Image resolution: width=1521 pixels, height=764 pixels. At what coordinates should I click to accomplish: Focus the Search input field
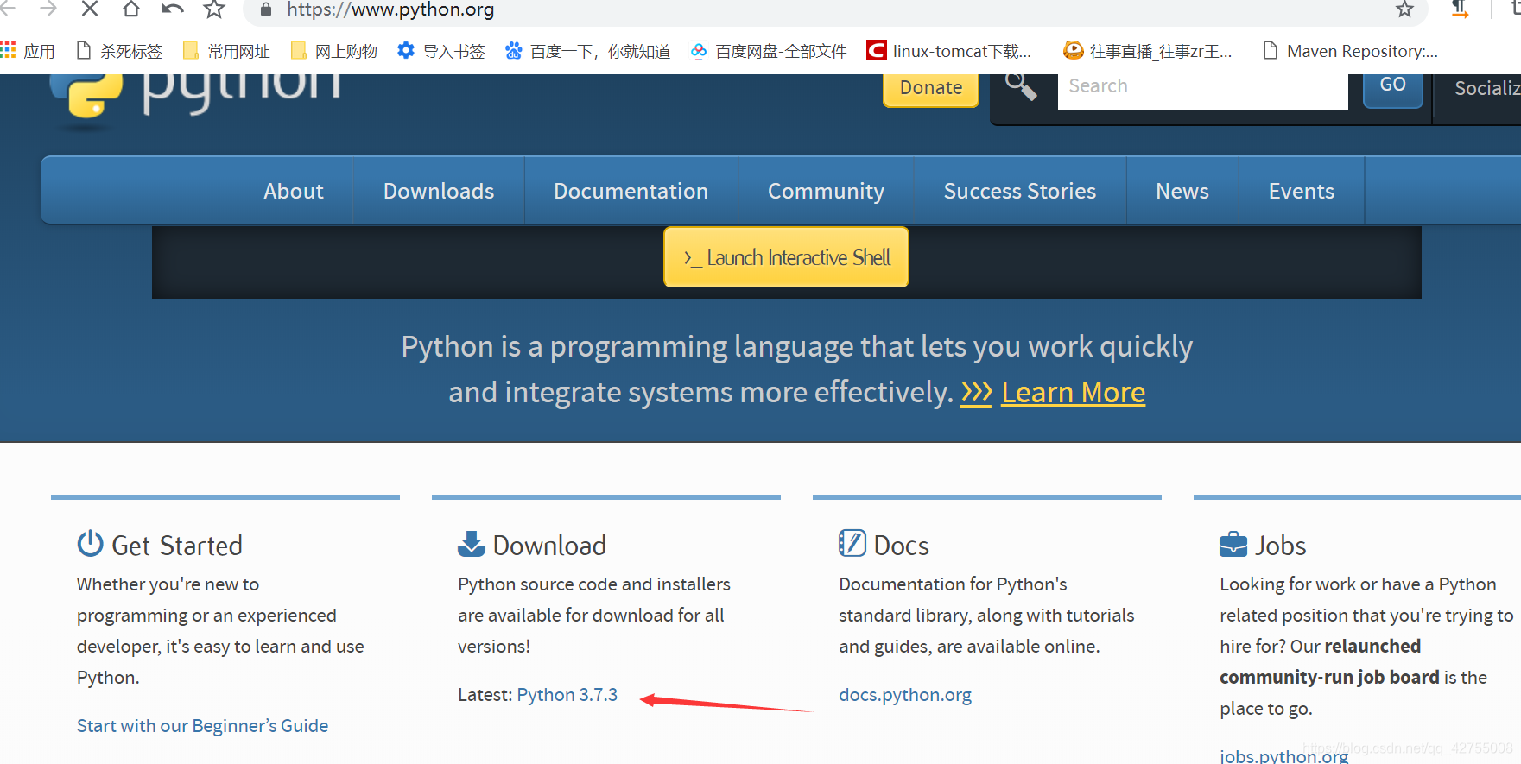click(x=1202, y=90)
